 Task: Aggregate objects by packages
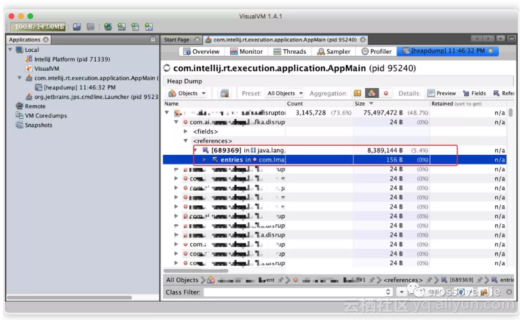[357, 93]
